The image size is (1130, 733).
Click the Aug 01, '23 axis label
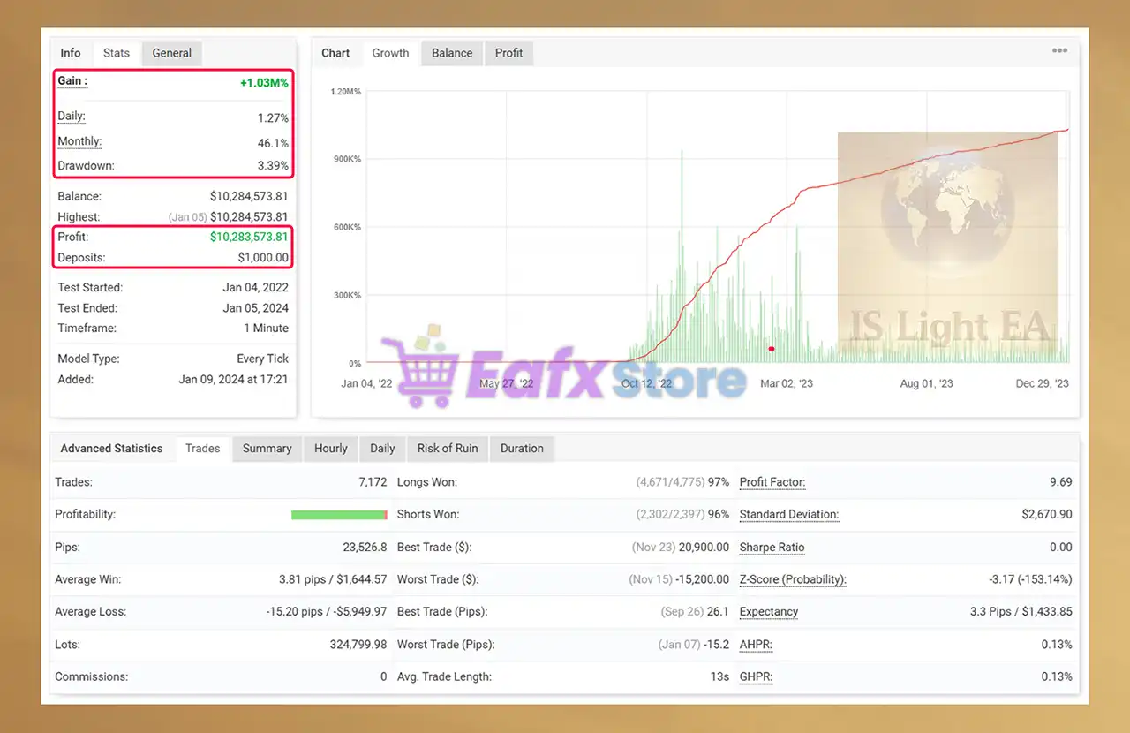tap(926, 384)
